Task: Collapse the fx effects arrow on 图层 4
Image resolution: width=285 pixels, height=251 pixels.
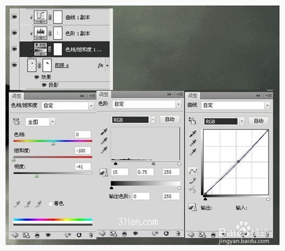Action: (107, 65)
